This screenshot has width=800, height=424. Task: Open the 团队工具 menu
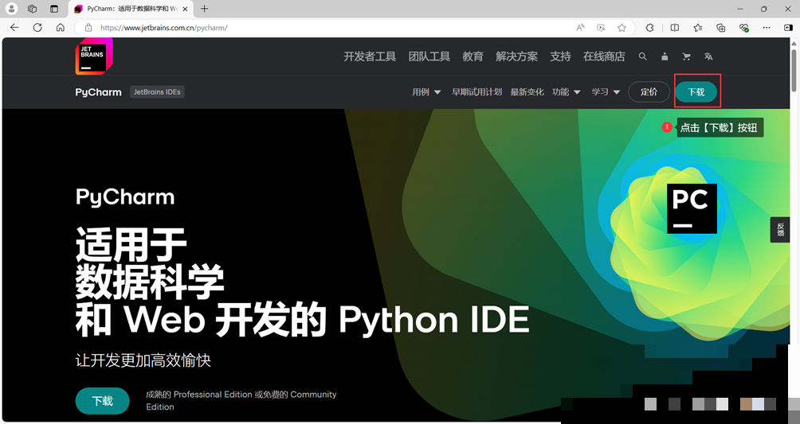(x=429, y=56)
